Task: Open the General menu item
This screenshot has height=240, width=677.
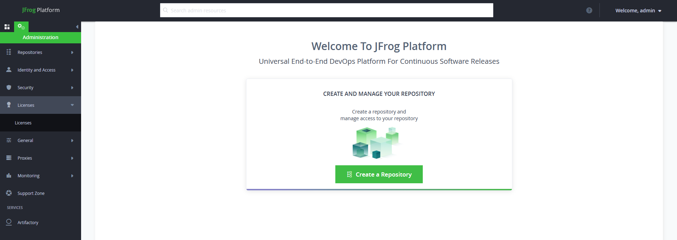Action: [x=41, y=140]
